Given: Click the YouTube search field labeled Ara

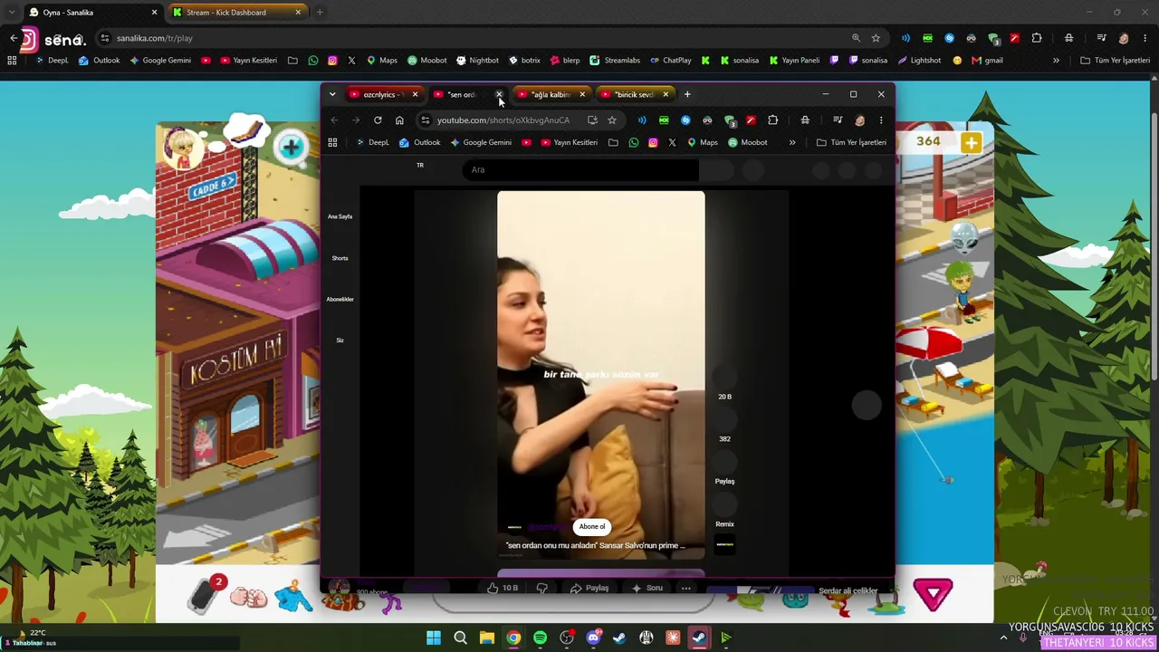Looking at the screenshot, I should tap(579, 169).
